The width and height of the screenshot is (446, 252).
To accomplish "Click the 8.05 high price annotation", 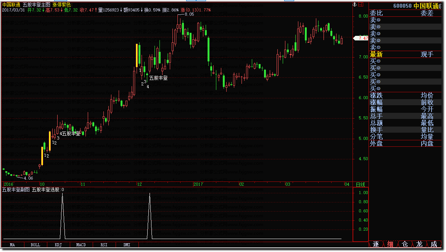I will (x=189, y=14).
